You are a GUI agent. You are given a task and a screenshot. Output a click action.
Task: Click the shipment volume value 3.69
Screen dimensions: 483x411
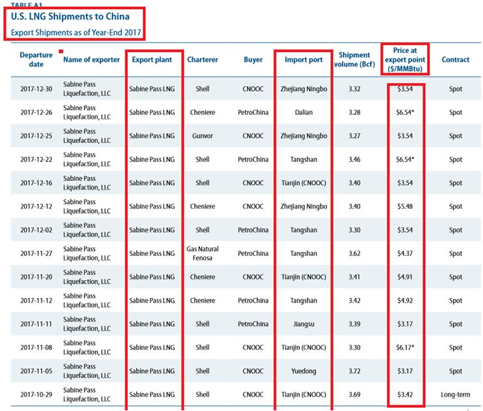pyautogui.click(x=354, y=395)
